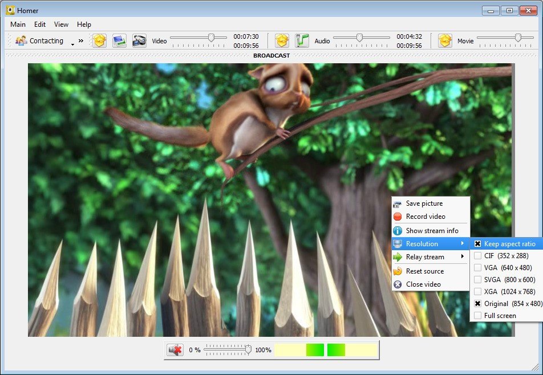Viewport: 543px width, 375px height.
Task: Click the Audio time 00:04:32
Action: pos(410,36)
